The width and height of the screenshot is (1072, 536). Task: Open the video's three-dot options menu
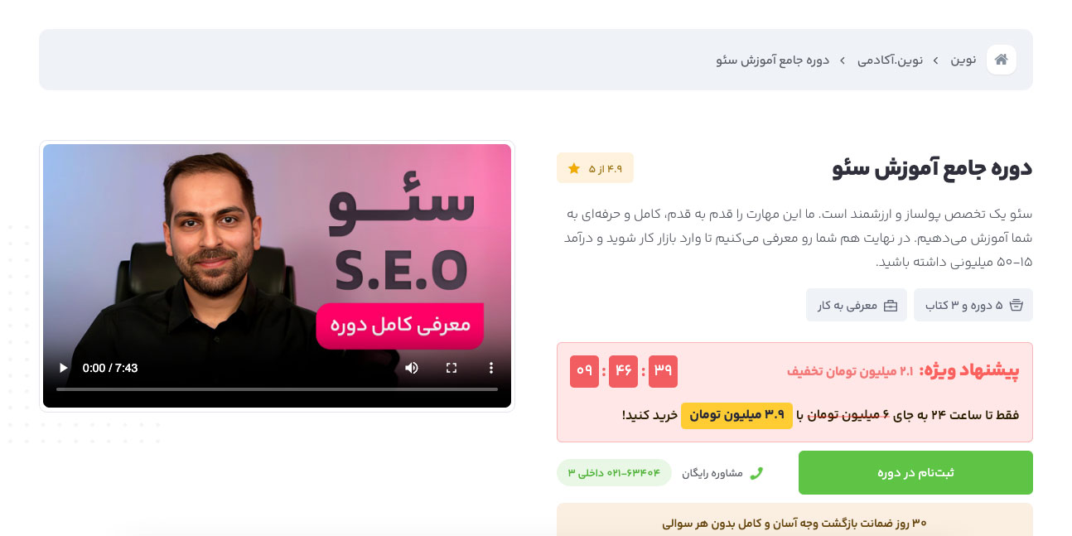pyautogui.click(x=491, y=368)
